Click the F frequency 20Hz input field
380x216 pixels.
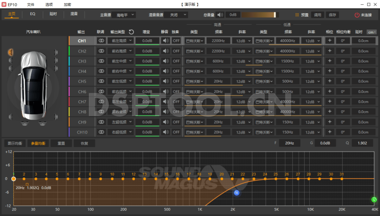pos(289,143)
